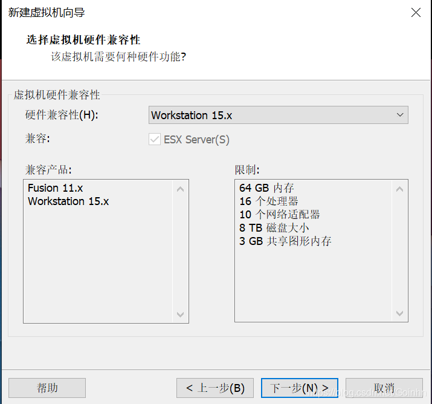The image size is (432, 404).
Task: Toggle the ESX Server(S) checkbox
Action: [155, 139]
